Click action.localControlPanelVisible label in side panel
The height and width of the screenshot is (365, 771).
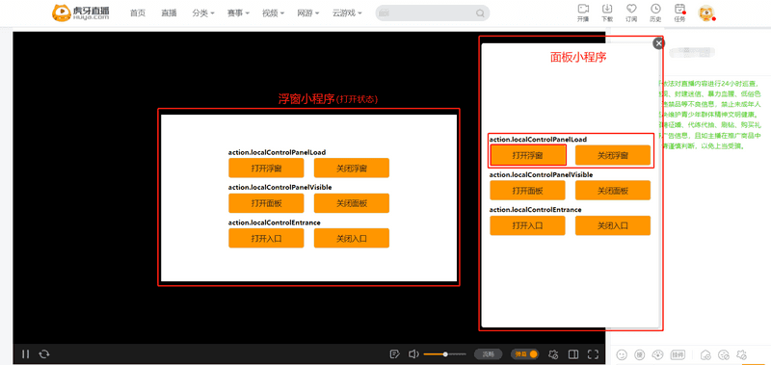tap(541, 174)
